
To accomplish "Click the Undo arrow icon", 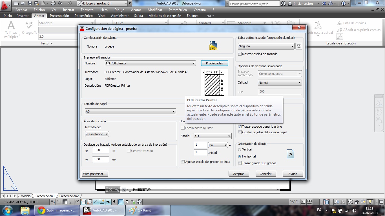I will tap(60, 3).
